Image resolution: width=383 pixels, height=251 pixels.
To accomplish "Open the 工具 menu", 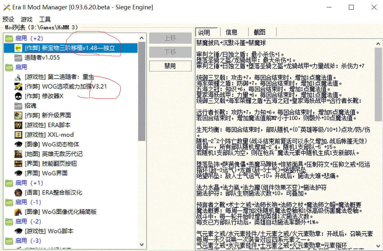I will (x=45, y=19).
